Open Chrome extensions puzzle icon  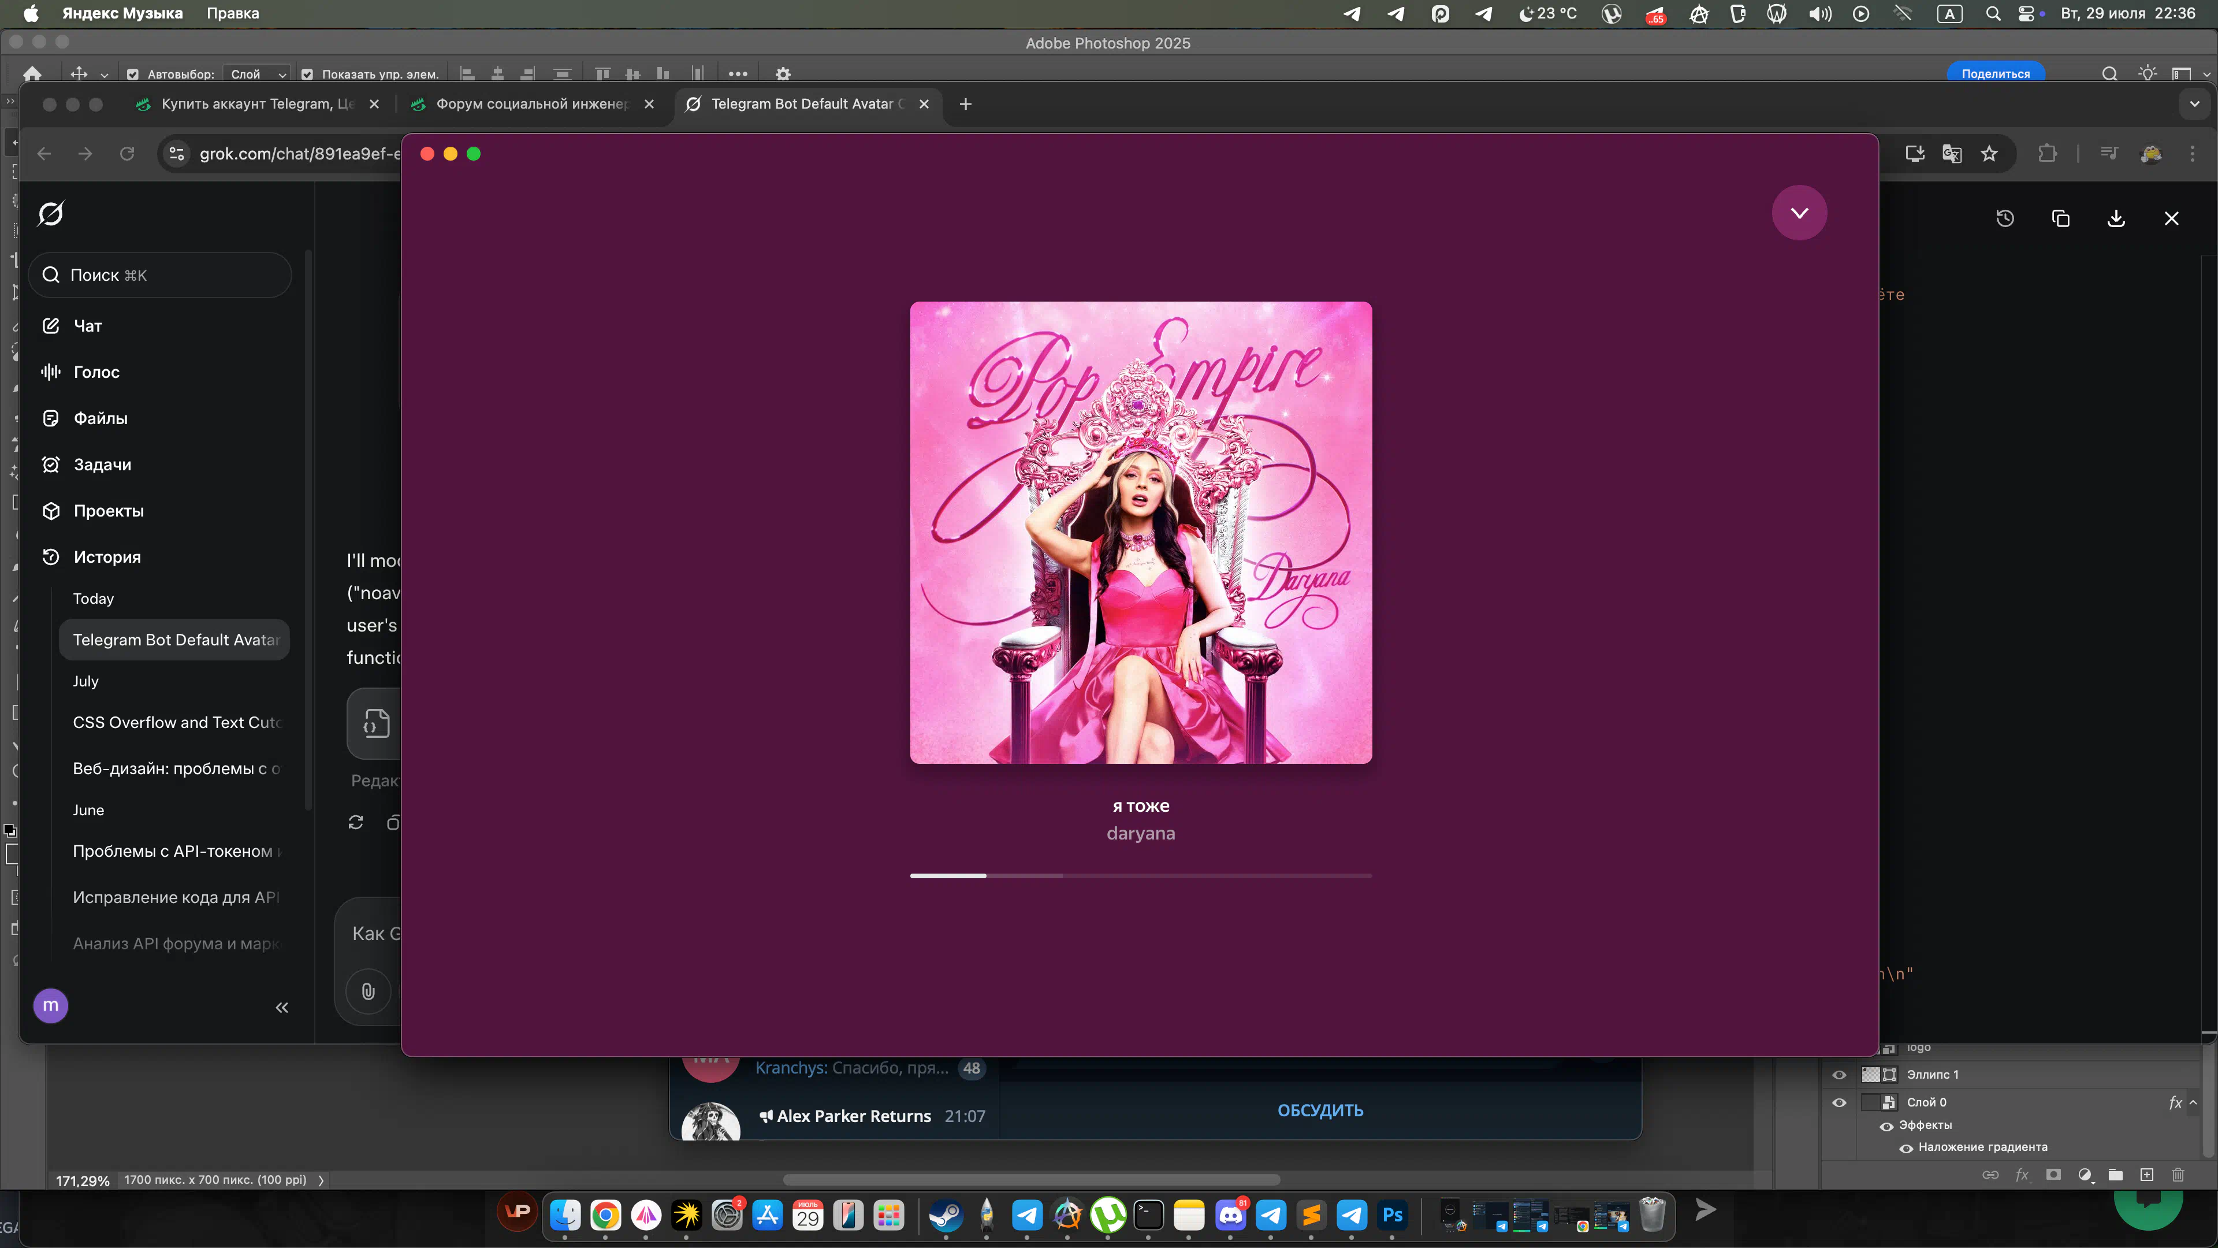click(2048, 153)
